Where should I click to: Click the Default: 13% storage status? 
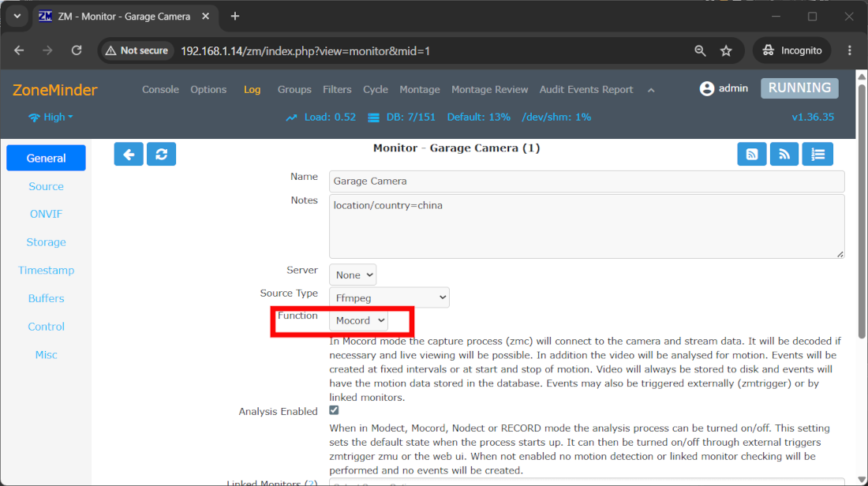[x=479, y=118]
